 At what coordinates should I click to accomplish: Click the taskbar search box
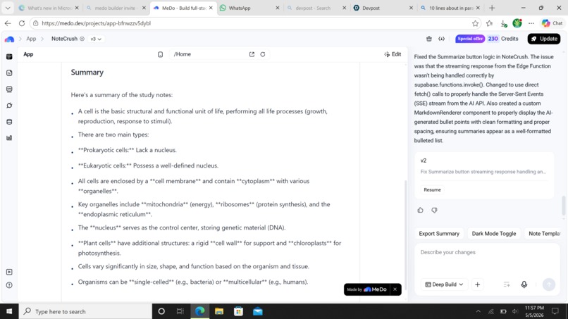tap(85, 311)
